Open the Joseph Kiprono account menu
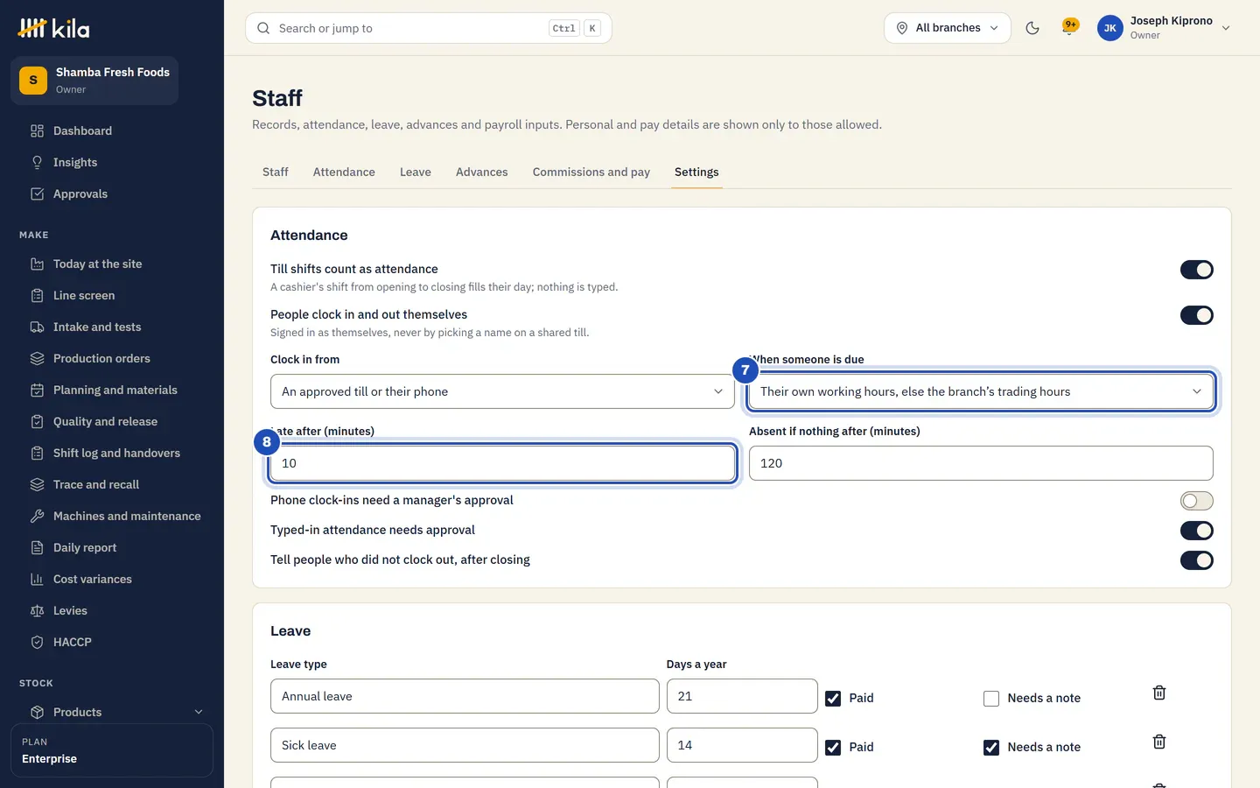1260x788 pixels. 1165,28
